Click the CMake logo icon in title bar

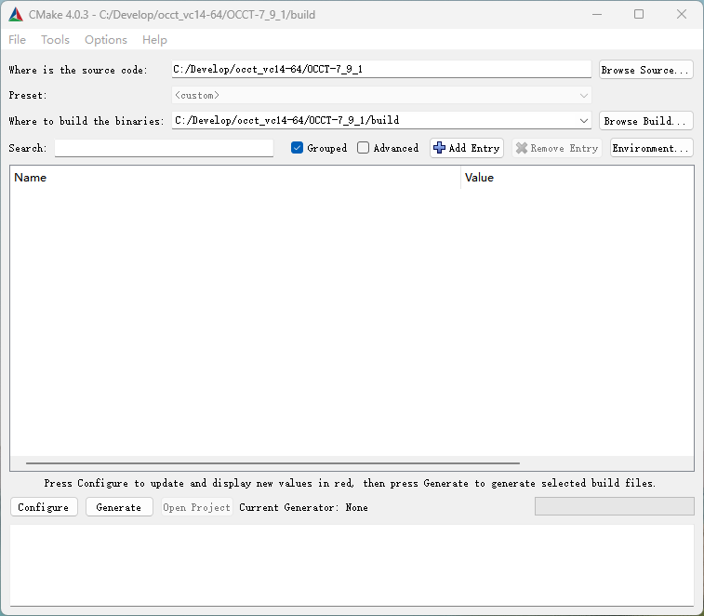tap(16, 14)
